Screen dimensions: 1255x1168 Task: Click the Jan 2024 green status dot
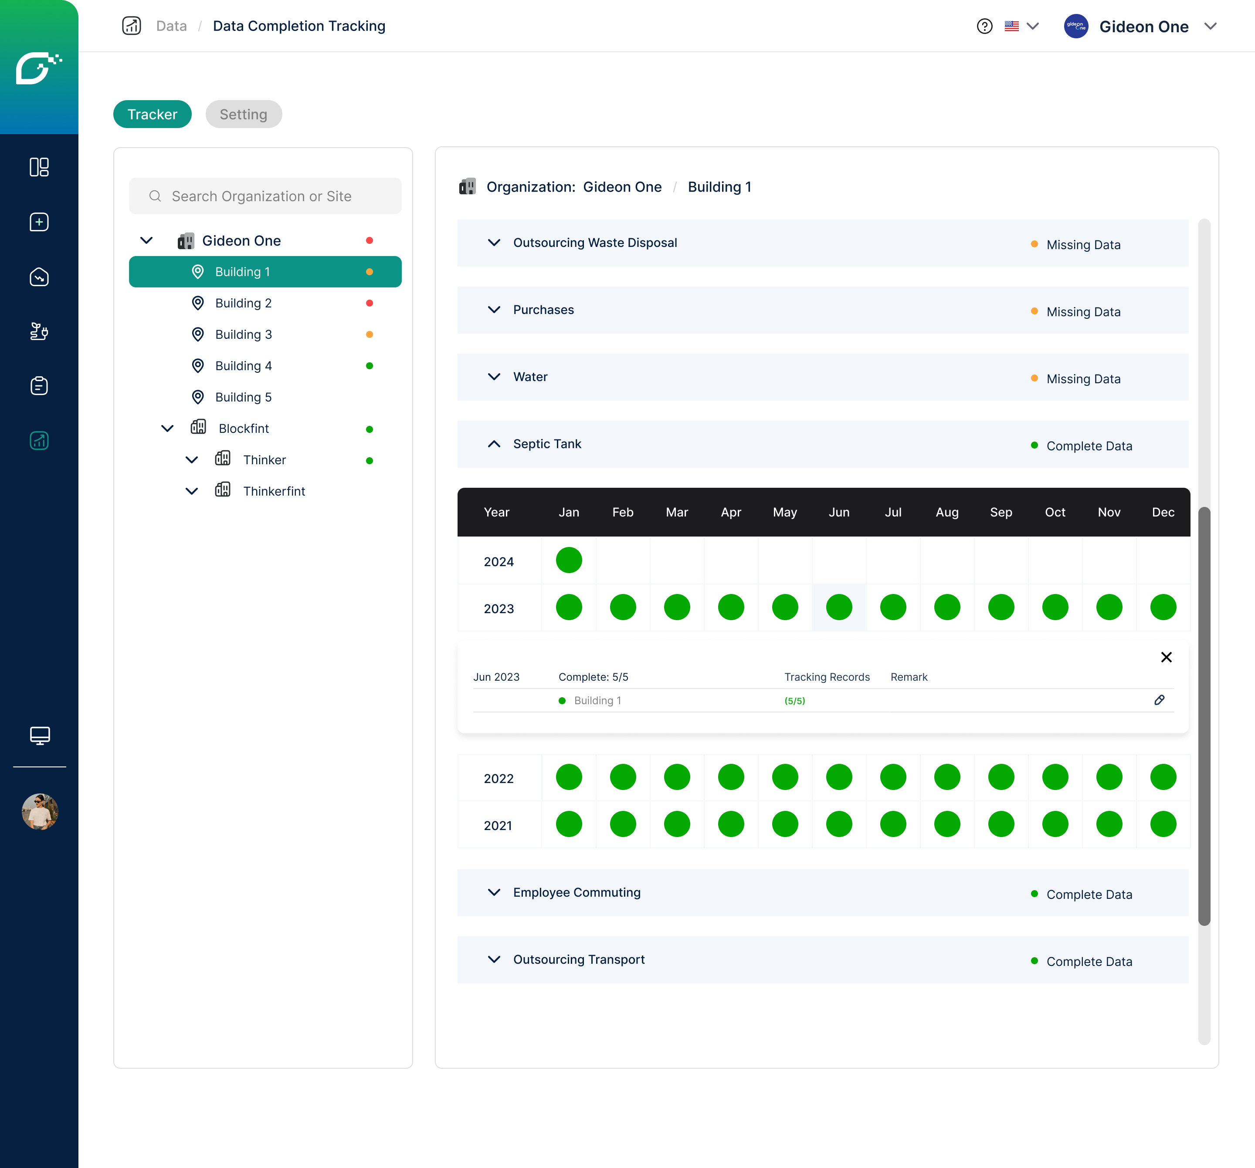coord(568,560)
